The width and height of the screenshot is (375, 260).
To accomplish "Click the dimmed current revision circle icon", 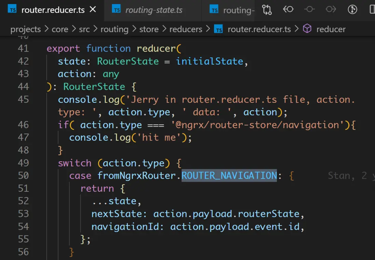I will coord(309,10).
